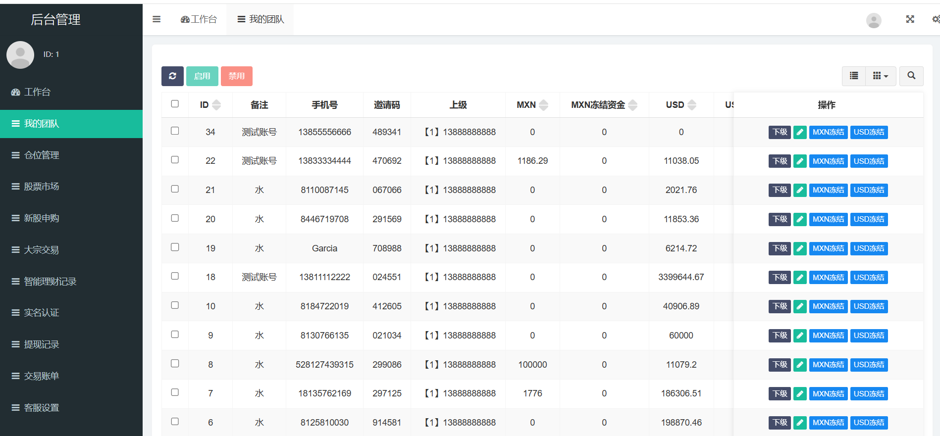Screen dimensions: 940x436
Task: Click the refresh icon button
Action: coord(172,76)
